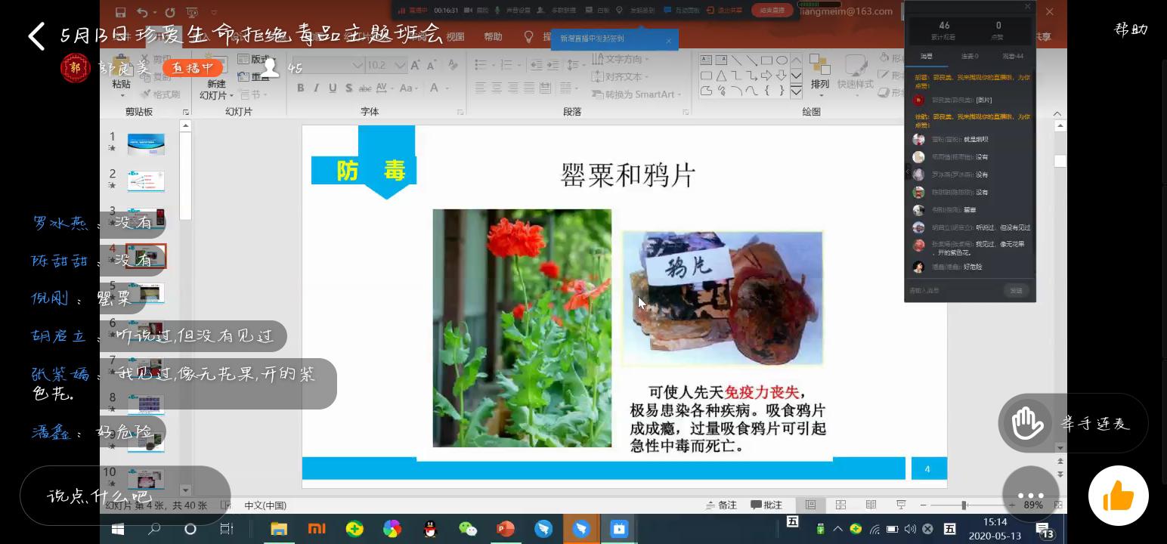This screenshot has height=544, width=1167.
Task: Select slide 2 thumbnail
Action: 146,181
